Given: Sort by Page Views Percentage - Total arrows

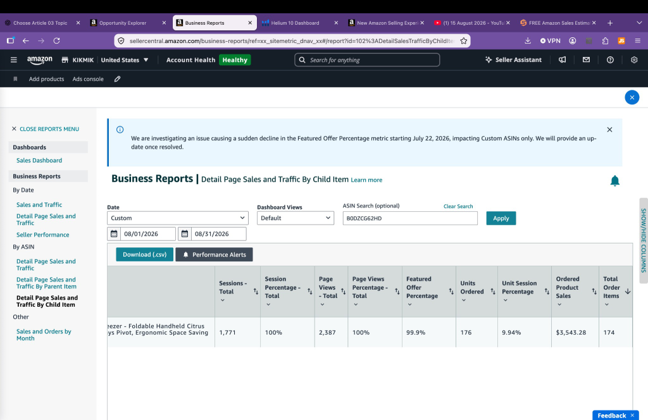Looking at the screenshot, I should 397,292.
